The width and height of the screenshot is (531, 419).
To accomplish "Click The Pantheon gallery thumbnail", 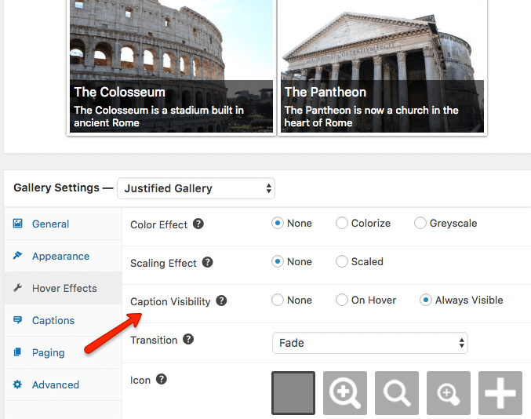I will (382, 67).
